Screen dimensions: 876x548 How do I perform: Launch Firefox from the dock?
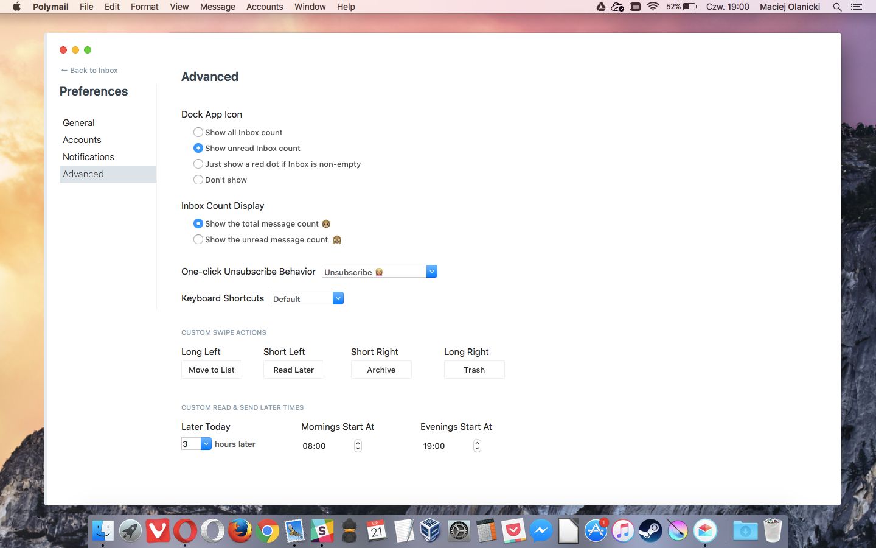pyautogui.click(x=240, y=531)
